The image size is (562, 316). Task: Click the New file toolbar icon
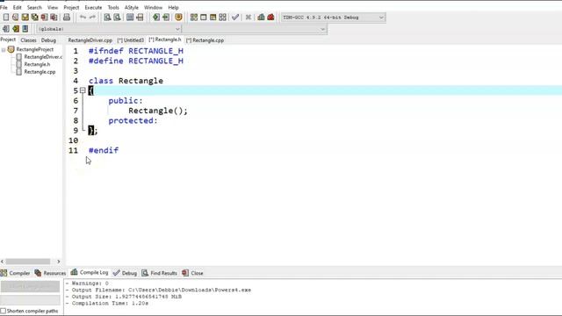pyautogui.click(x=6, y=18)
